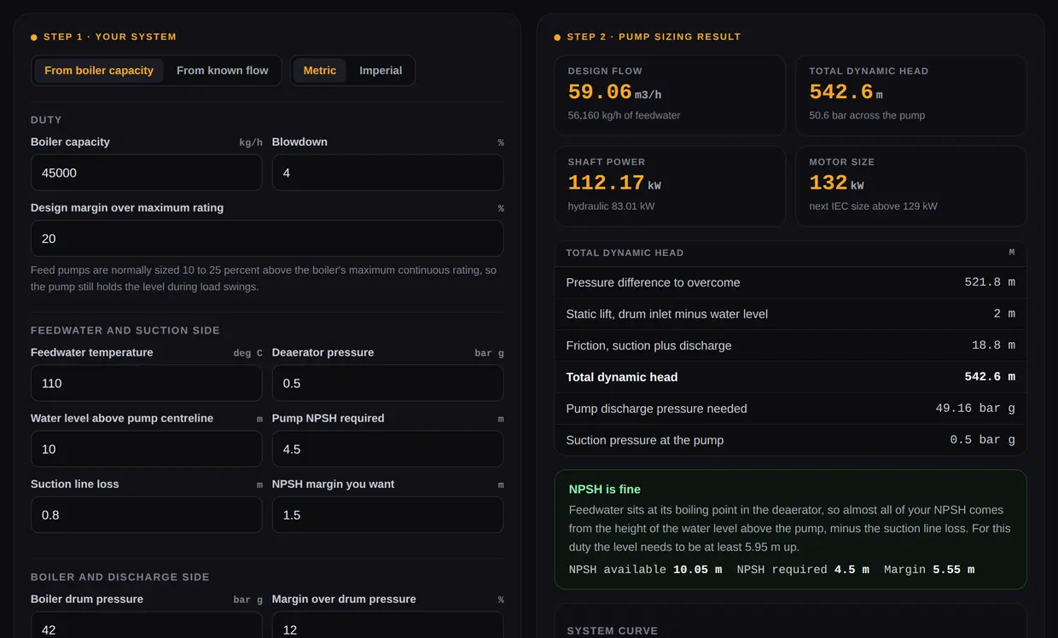Click the Design Flow value 59.06
The width and height of the screenshot is (1058, 638).
coord(600,92)
